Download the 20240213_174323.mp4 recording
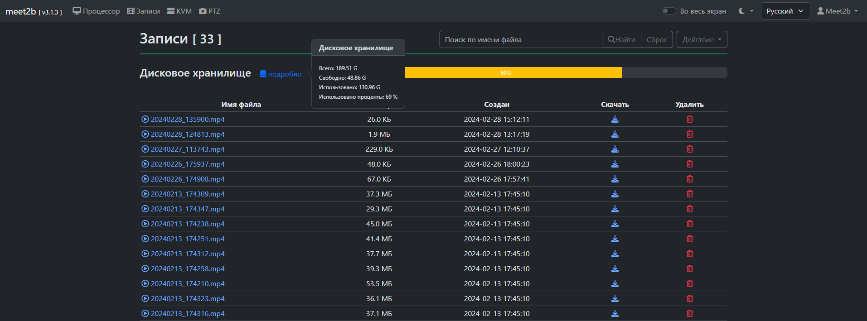Screen dimensions: 867x321 coord(615,298)
